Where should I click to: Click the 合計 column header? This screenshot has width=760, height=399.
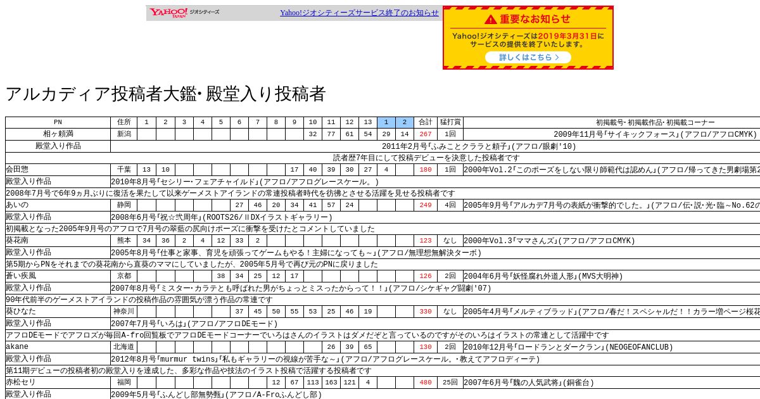click(x=425, y=122)
